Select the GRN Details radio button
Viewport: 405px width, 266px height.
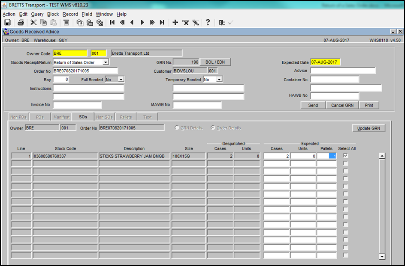[177, 128]
